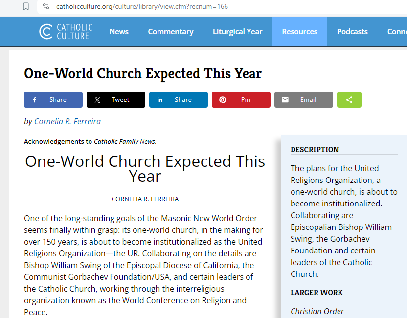This screenshot has height=318, width=407.
Task: Open the Commentary menu item
Action: 171,32
